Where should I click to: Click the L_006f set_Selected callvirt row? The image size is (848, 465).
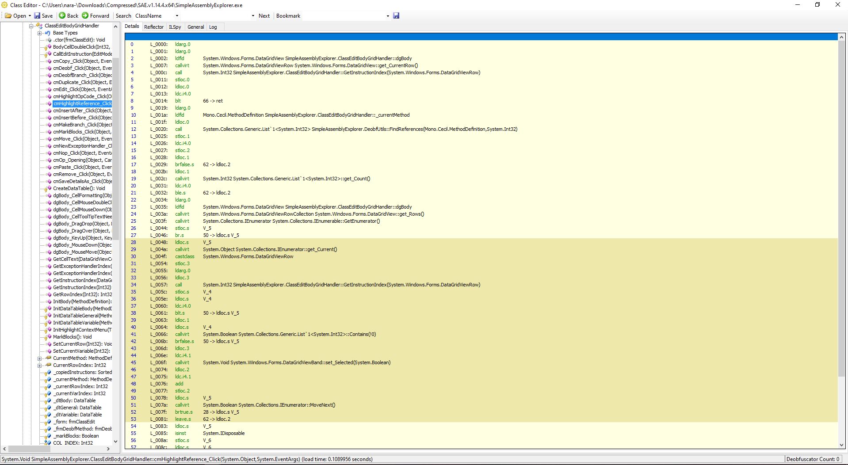click(481, 362)
